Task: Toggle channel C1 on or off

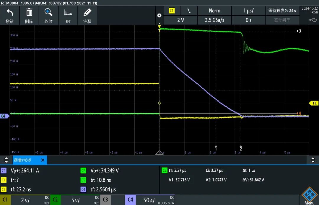Action: (x=5, y=200)
